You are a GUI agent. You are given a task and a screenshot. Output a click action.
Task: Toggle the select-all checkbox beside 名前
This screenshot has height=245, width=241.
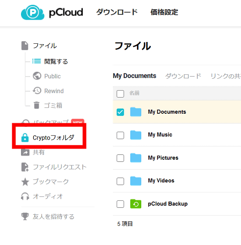(x=120, y=94)
